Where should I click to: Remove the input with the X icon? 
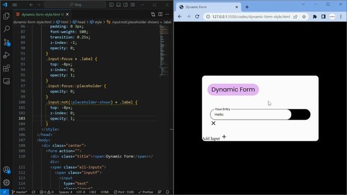click(x=213, y=123)
